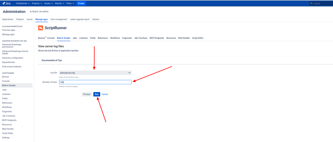Open the Resources tab
This screenshot has height=142, width=333.
[171, 38]
